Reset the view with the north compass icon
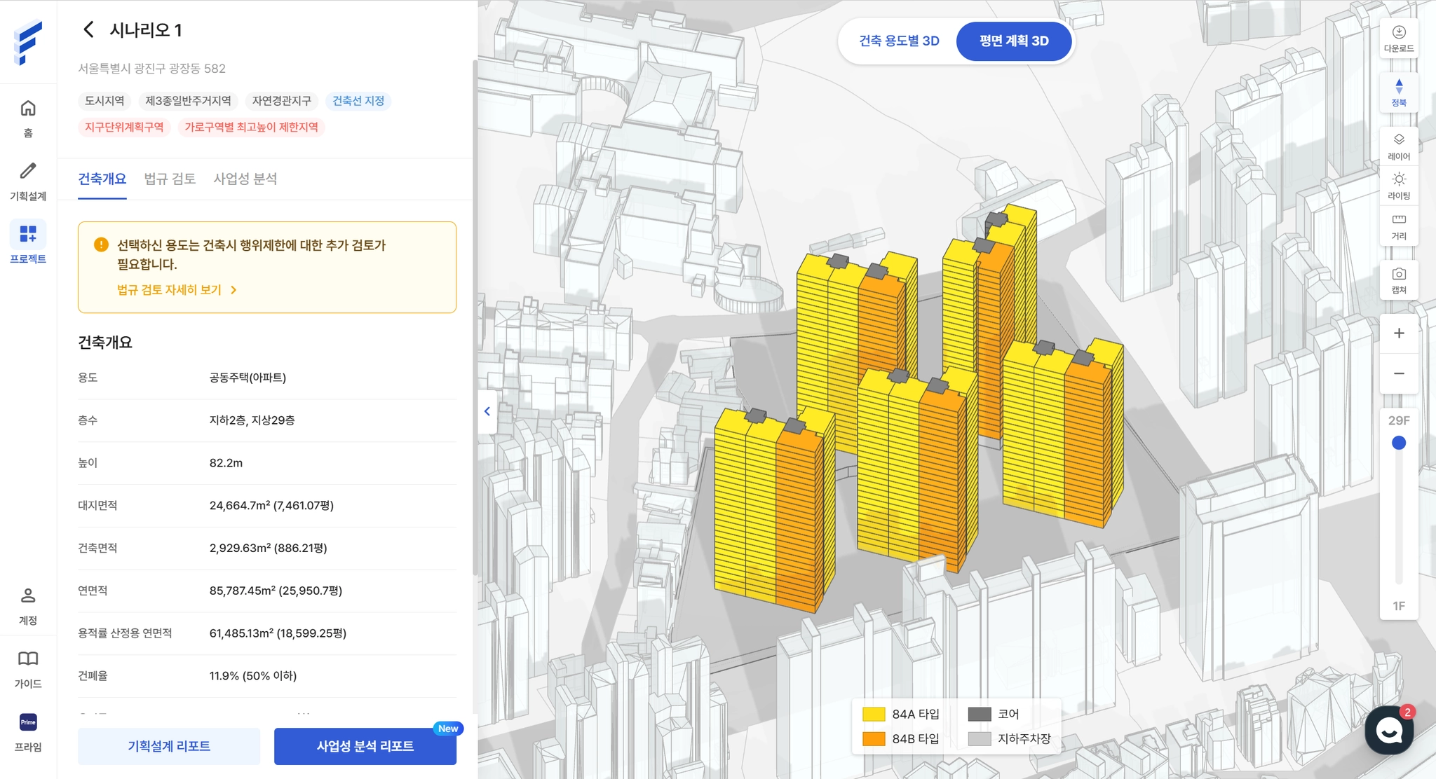 [1398, 92]
